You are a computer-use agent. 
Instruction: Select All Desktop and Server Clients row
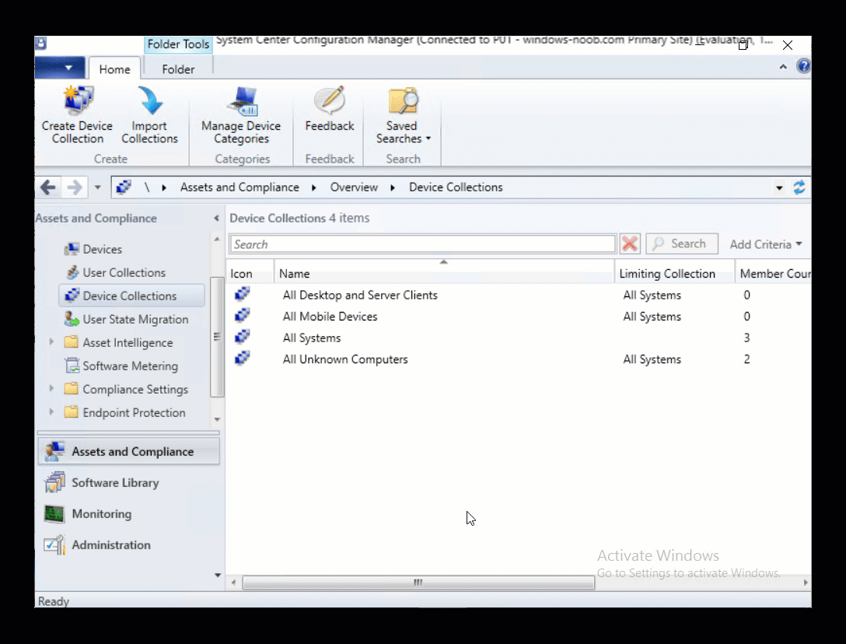[x=519, y=295]
